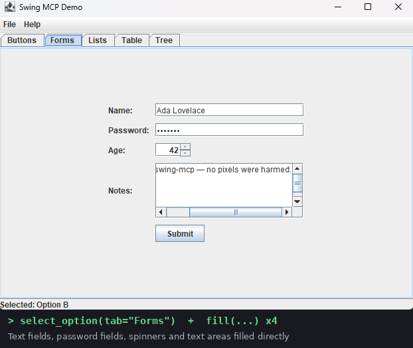This screenshot has width=413, height=348.
Task: Click the Notes horizontal scroll left arrow
Action: 161,212
